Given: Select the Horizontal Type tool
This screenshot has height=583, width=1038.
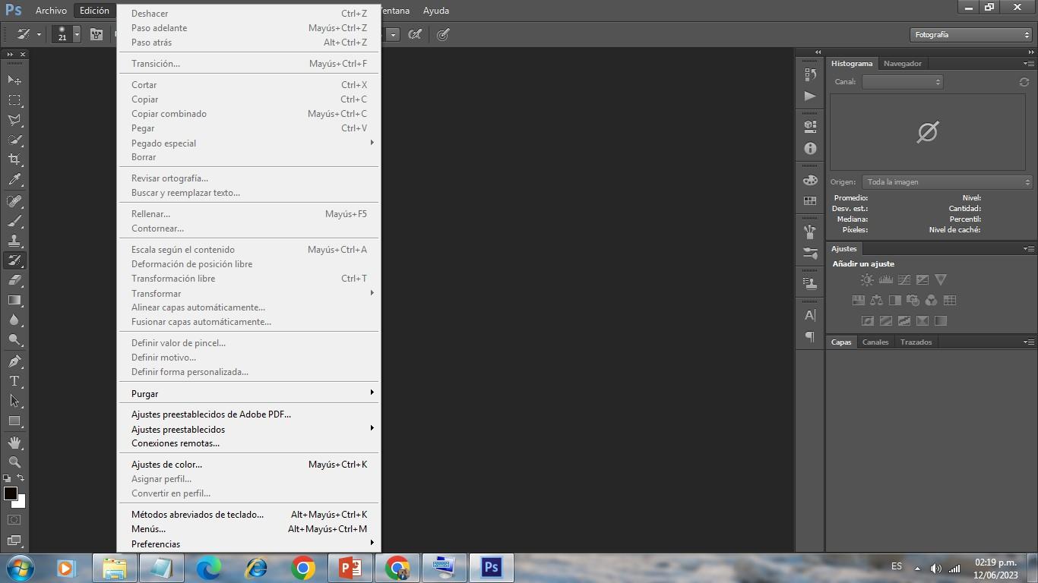Looking at the screenshot, I should point(14,381).
